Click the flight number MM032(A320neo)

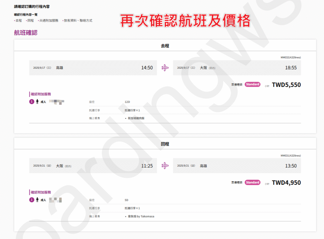pyautogui.click(x=291, y=57)
